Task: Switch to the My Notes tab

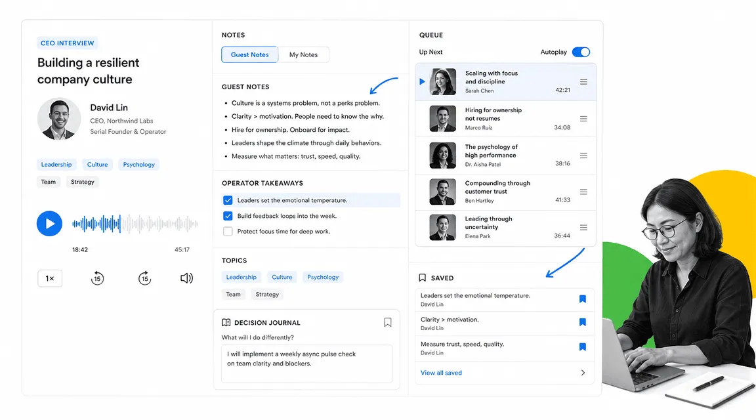Action: (x=303, y=54)
